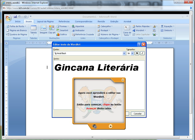
Task: Click the tab selector on the ruler
Action: pos(7,43)
